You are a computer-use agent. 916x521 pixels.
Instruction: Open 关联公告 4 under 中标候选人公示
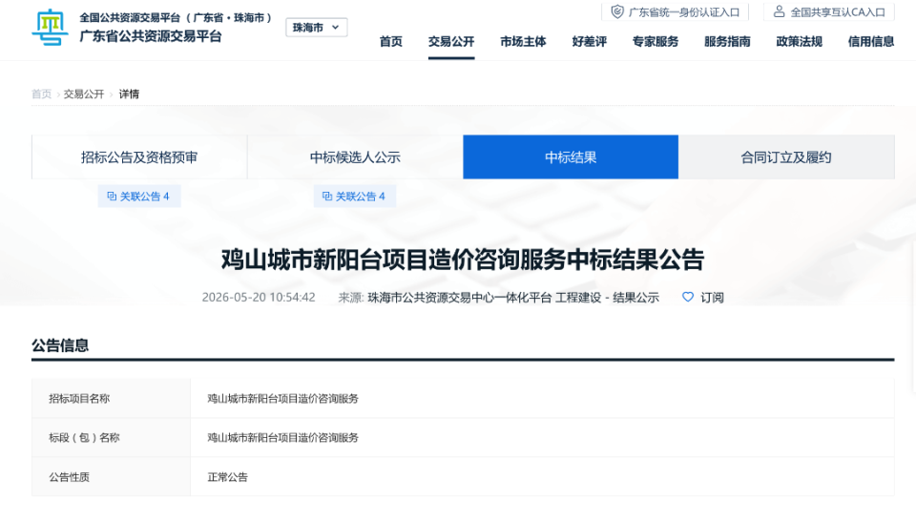(355, 197)
